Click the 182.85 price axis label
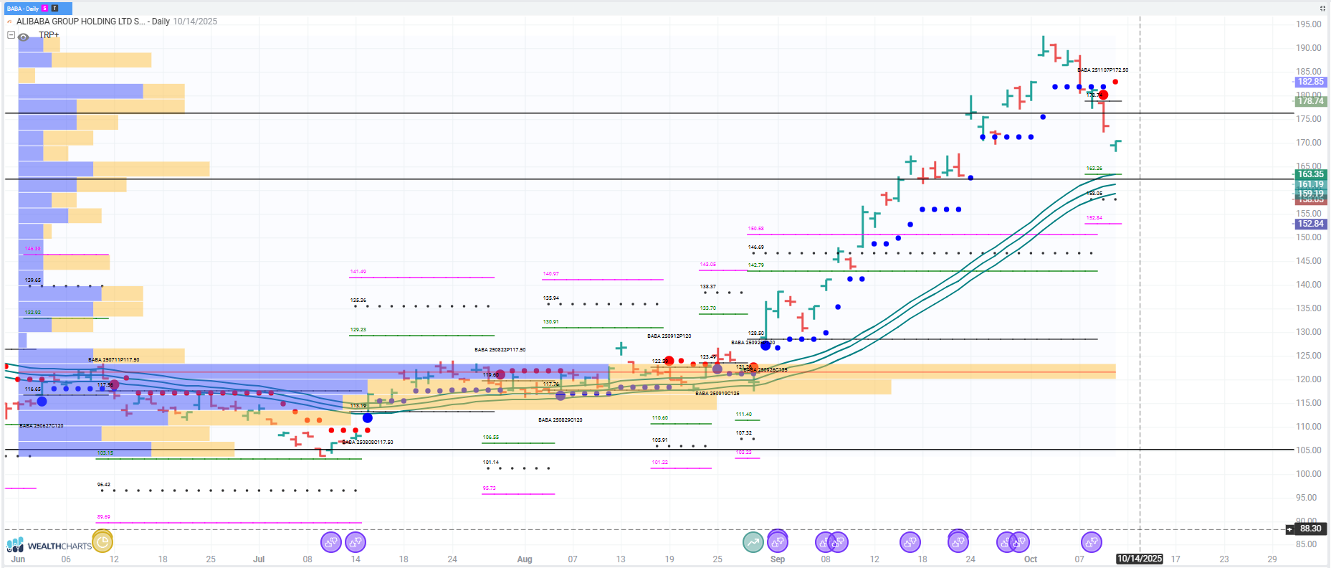This screenshot has width=1331, height=568. 1310,82
